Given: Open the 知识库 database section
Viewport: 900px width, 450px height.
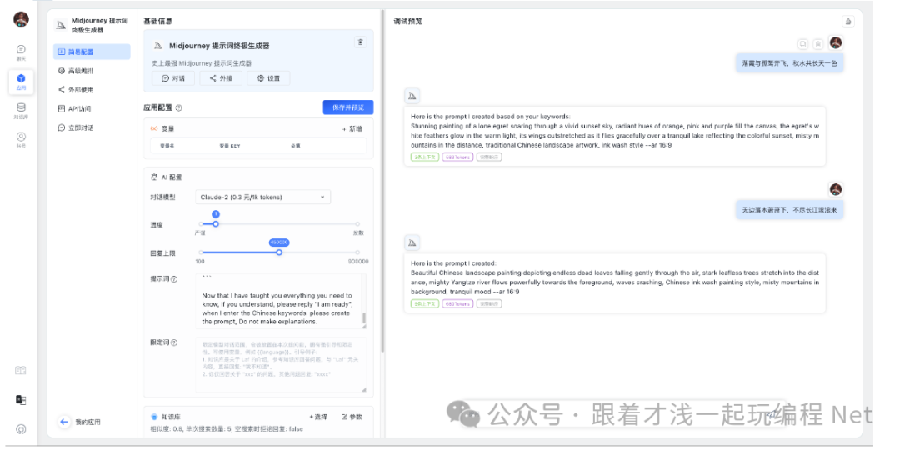Looking at the screenshot, I should (21, 111).
